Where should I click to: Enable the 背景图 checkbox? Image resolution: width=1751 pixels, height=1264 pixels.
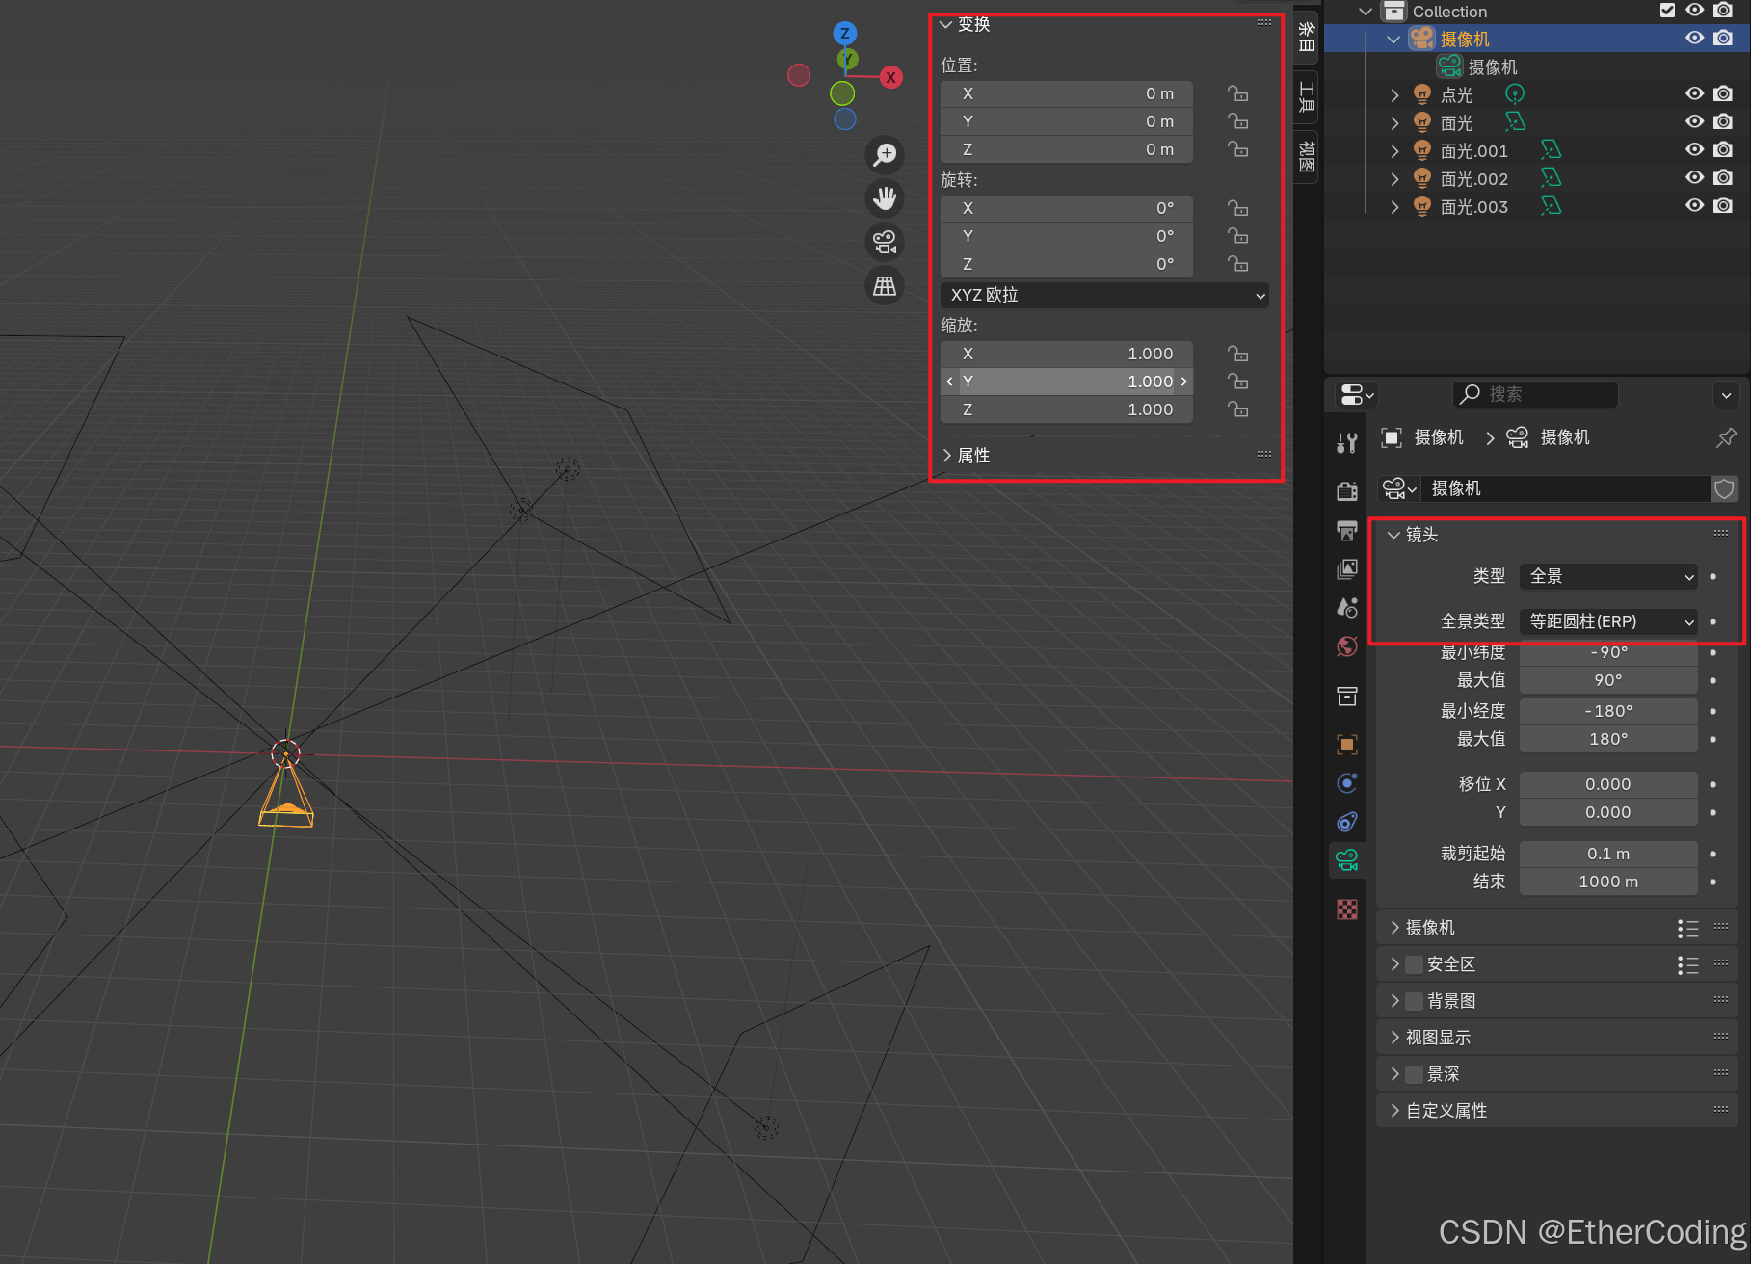click(x=1415, y=1001)
